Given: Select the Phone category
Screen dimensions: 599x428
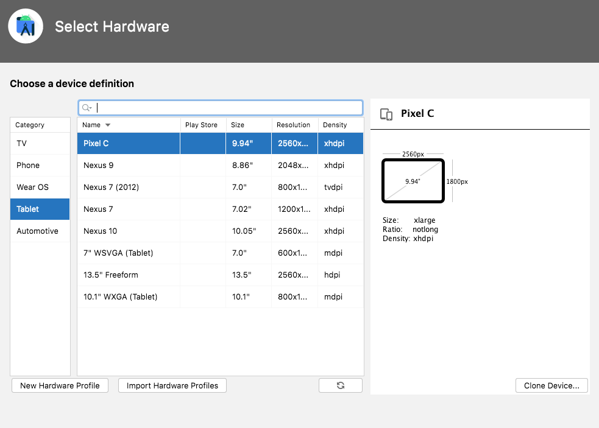Looking at the screenshot, I should click(40, 166).
